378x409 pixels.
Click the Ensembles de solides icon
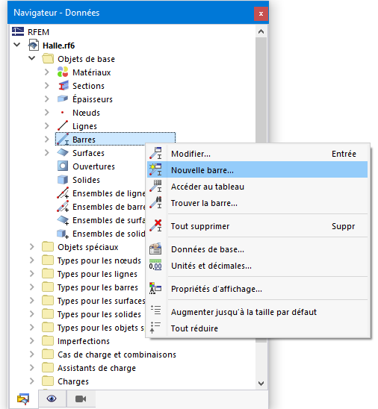coord(63,234)
